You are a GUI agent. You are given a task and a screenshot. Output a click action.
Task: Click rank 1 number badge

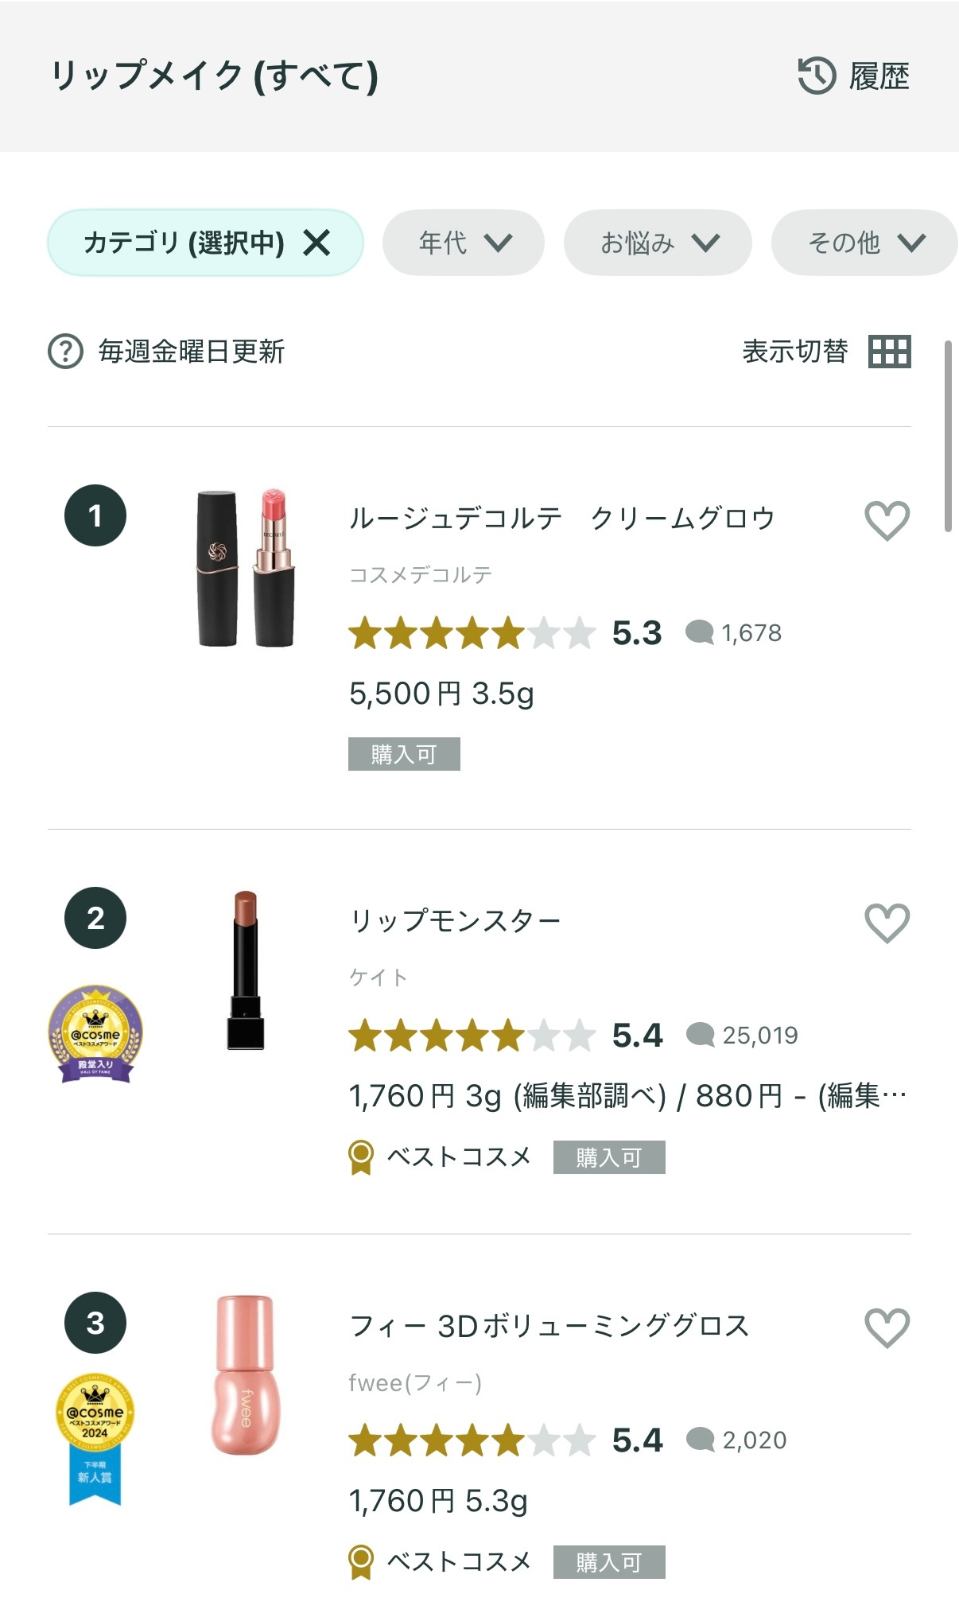[x=95, y=515]
